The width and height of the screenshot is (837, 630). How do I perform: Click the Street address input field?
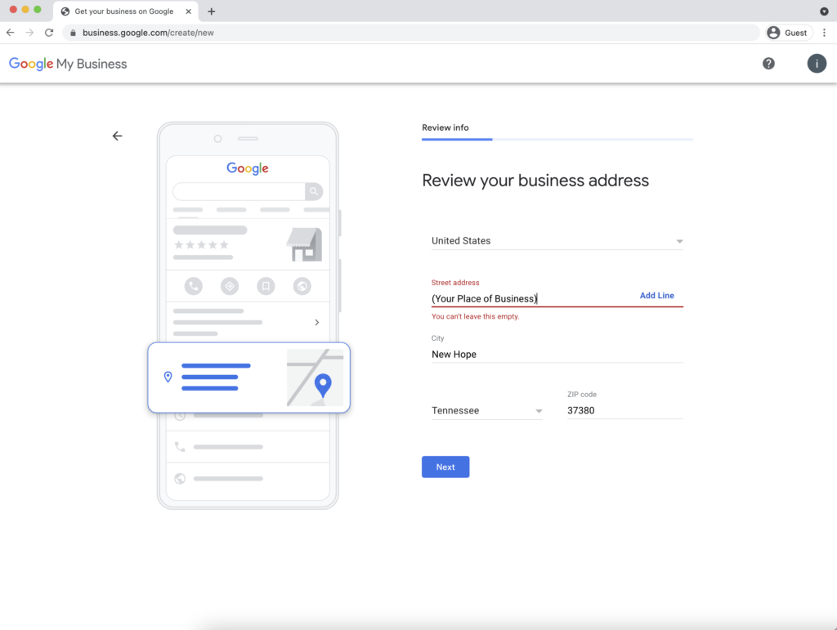pyautogui.click(x=534, y=298)
